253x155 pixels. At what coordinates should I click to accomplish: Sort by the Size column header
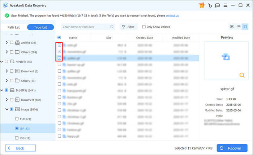click(x=109, y=38)
